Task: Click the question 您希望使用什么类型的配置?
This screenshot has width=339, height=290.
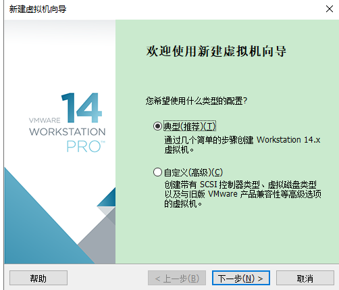Action: 197,101
